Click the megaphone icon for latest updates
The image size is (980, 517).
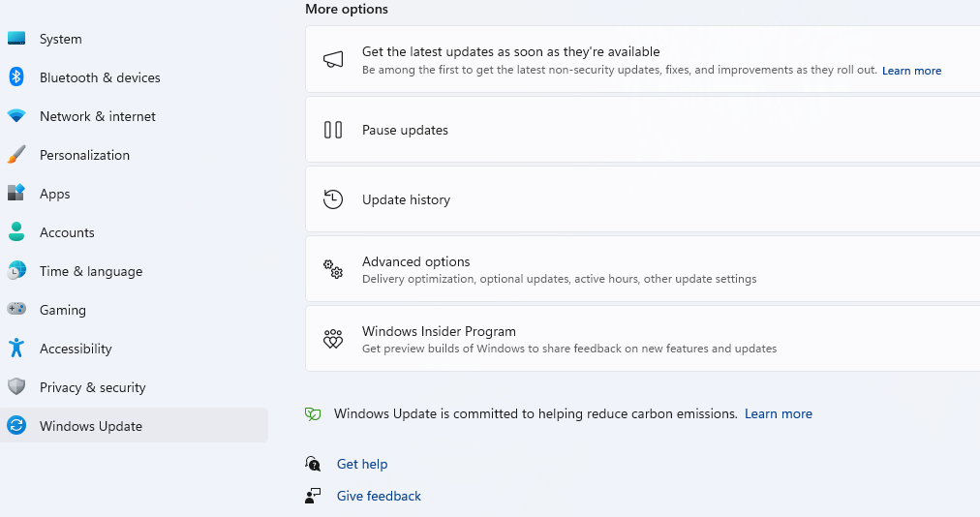[x=333, y=60]
